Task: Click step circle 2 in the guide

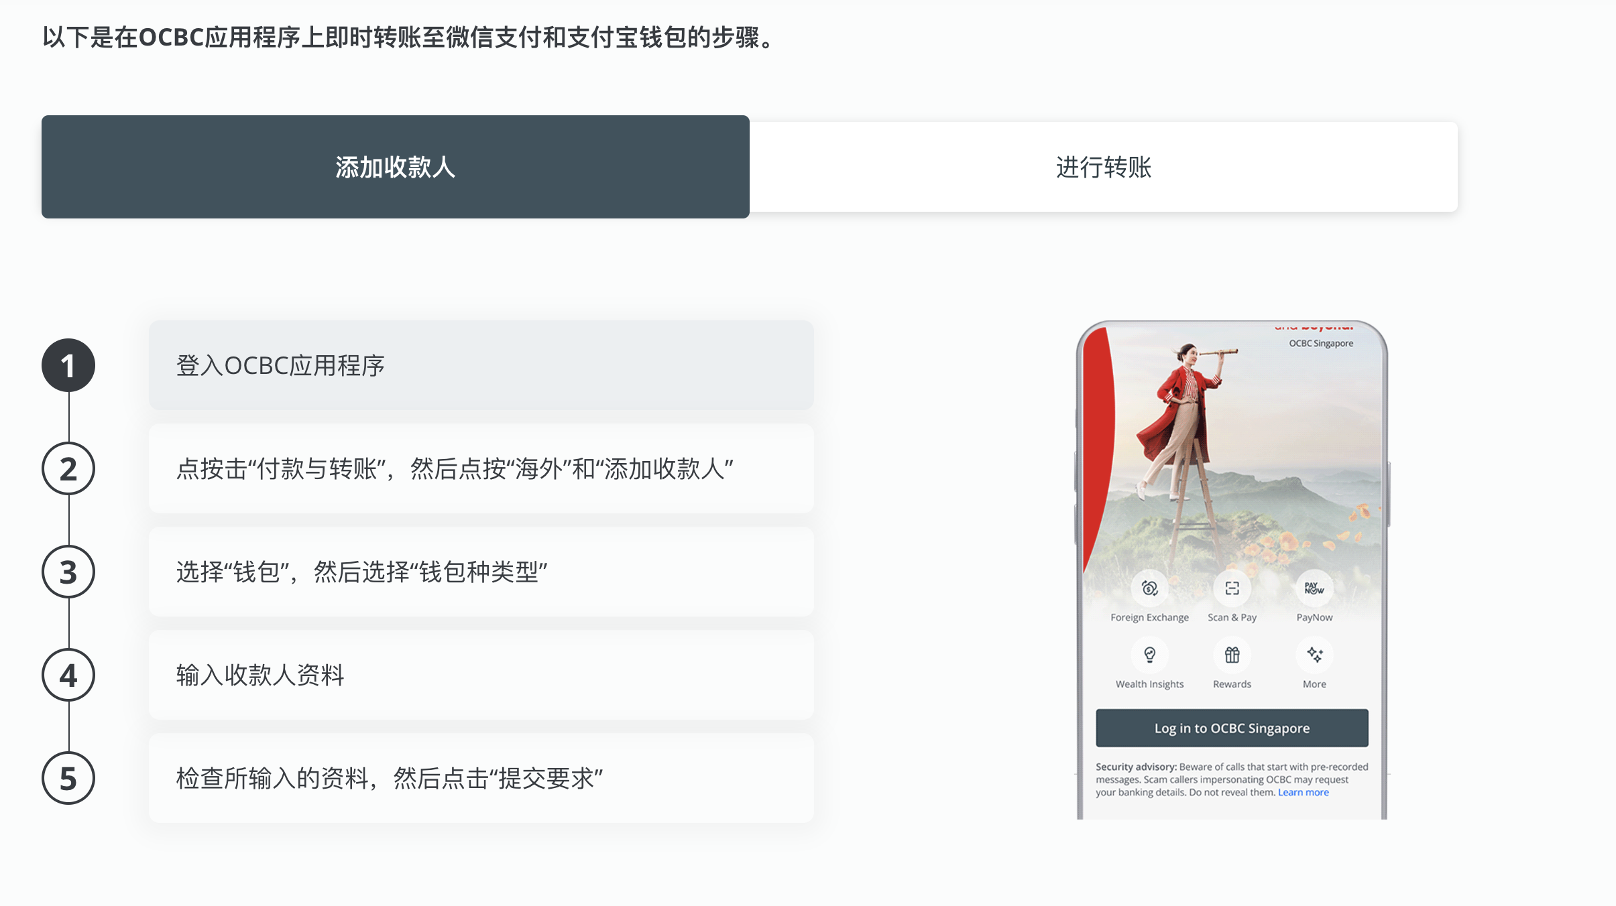Action: click(x=68, y=468)
